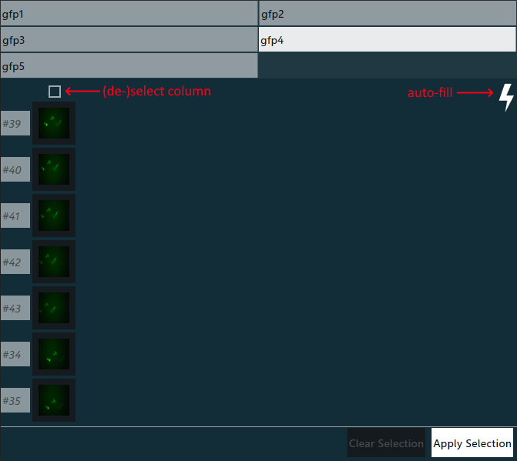
Task: Select the gfp2 channel tab
Action: [388, 13]
